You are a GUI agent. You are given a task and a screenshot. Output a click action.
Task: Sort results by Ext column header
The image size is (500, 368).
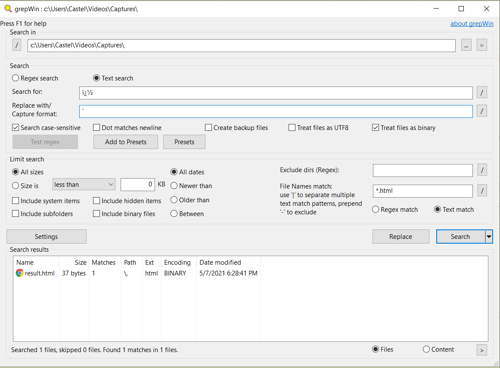[x=152, y=262]
